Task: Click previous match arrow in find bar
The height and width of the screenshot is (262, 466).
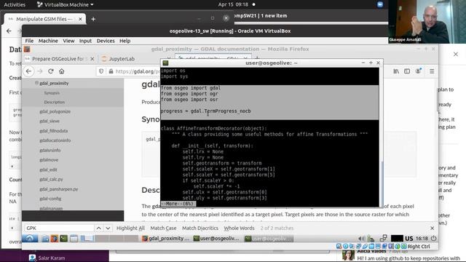Action: pos(99,228)
